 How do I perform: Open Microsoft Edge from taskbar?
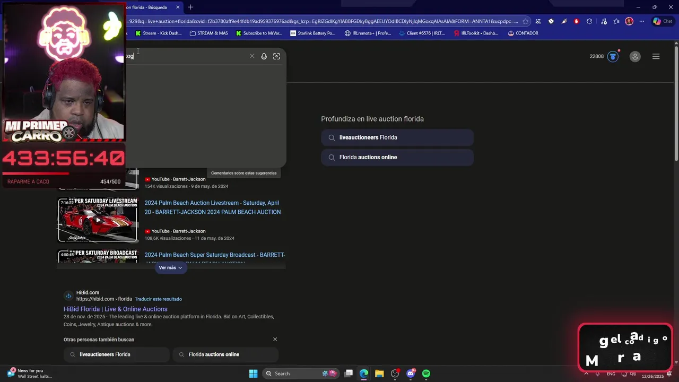(x=364, y=374)
